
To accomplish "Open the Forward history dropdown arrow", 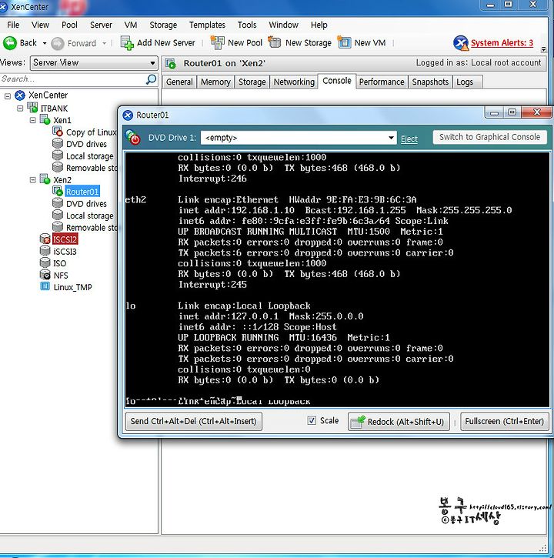I will [104, 43].
